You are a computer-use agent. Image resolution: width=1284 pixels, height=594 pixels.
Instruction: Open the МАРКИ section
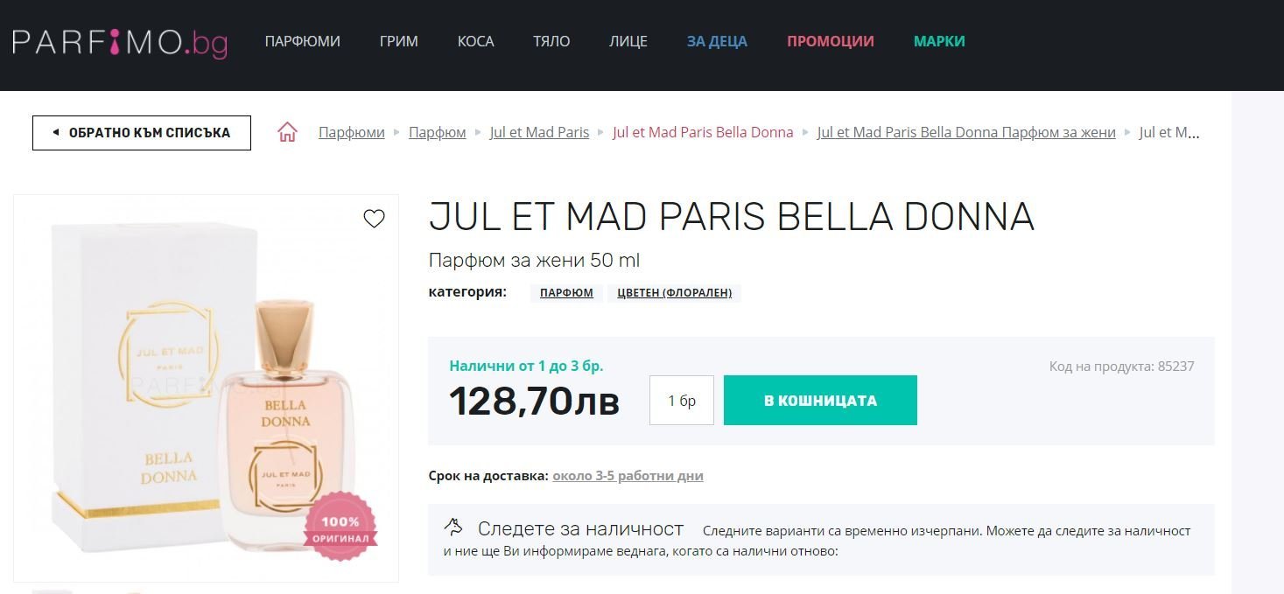(x=939, y=41)
